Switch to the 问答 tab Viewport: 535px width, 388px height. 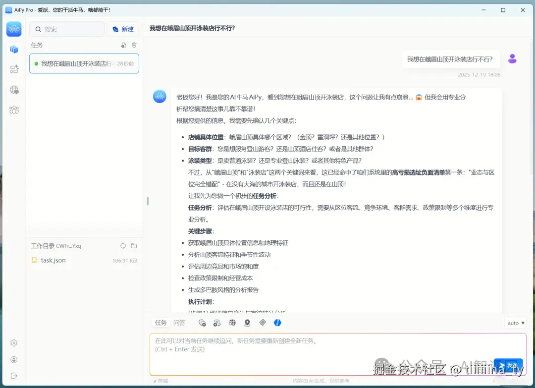point(179,323)
